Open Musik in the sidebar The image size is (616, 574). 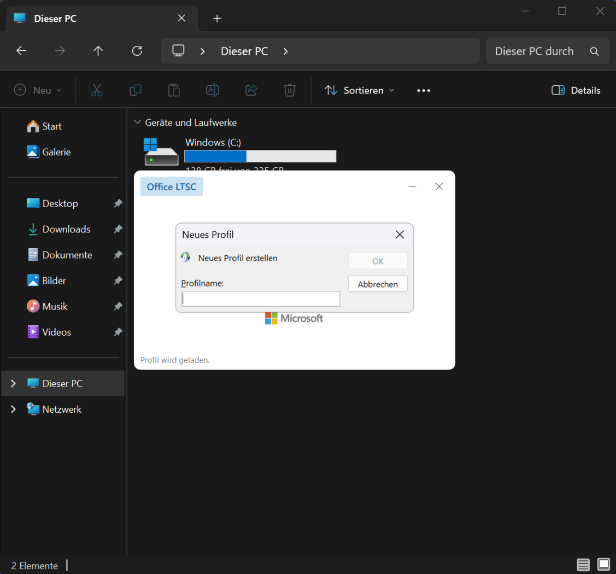[x=47, y=307]
